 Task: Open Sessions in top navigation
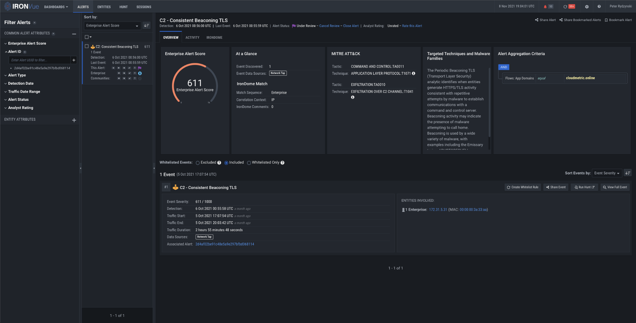point(144,7)
